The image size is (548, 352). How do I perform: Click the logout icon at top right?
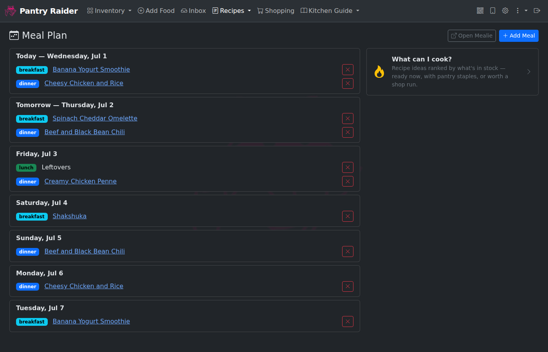point(537,11)
